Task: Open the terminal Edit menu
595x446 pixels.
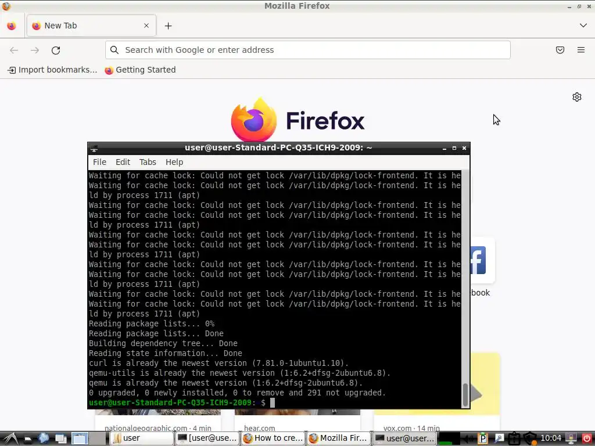Action: [x=123, y=162]
